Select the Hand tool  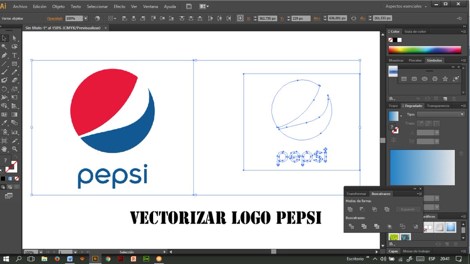[4, 149]
